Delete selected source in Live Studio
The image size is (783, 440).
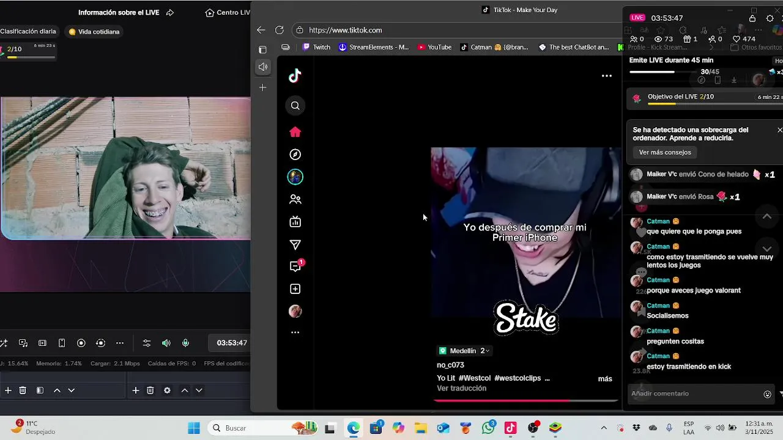tap(150, 390)
